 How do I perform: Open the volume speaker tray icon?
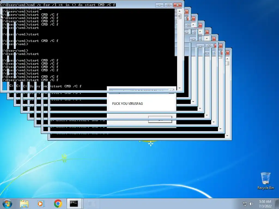point(251,204)
